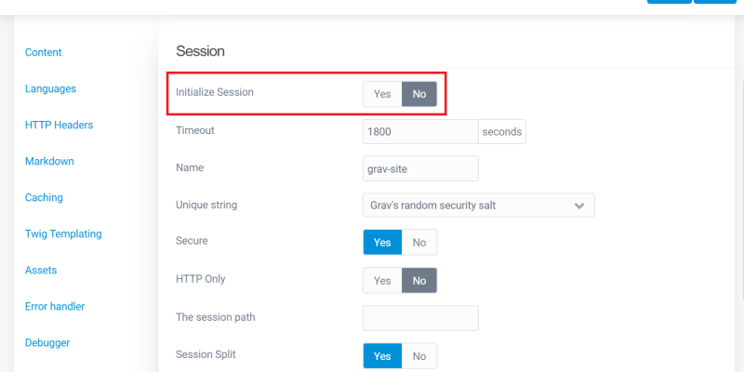This screenshot has width=744, height=372.
Task: Focus the session Name field
Action: click(420, 168)
